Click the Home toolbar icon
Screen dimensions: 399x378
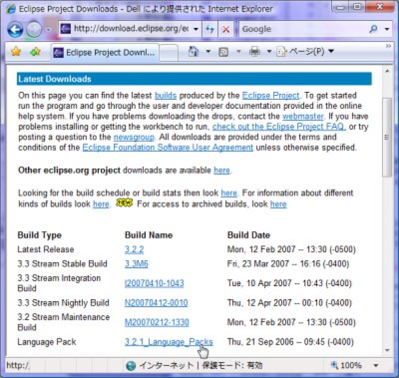[194, 51]
